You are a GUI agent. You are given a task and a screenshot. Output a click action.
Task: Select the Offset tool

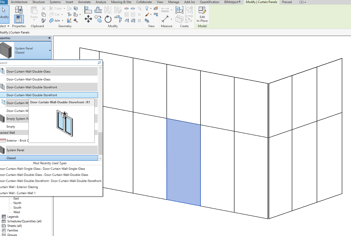[x=98, y=10]
